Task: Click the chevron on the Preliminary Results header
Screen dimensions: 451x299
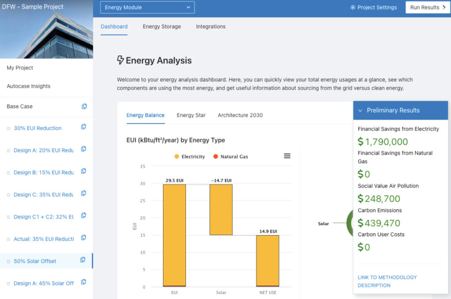Action: click(x=360, y=110)
